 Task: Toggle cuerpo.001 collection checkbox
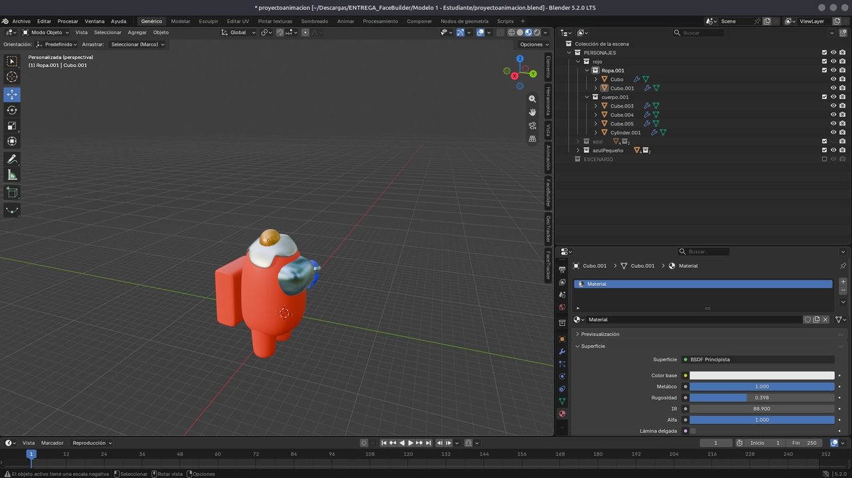(x=824, y=97)
